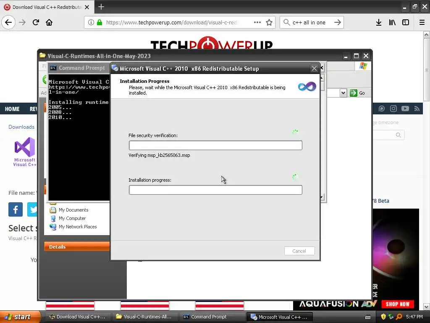The width and height of the screenshot is (430, 323).
Task: Toggle the browser sidebar icon
Action: pyautogui.click(x=406, y=22)
